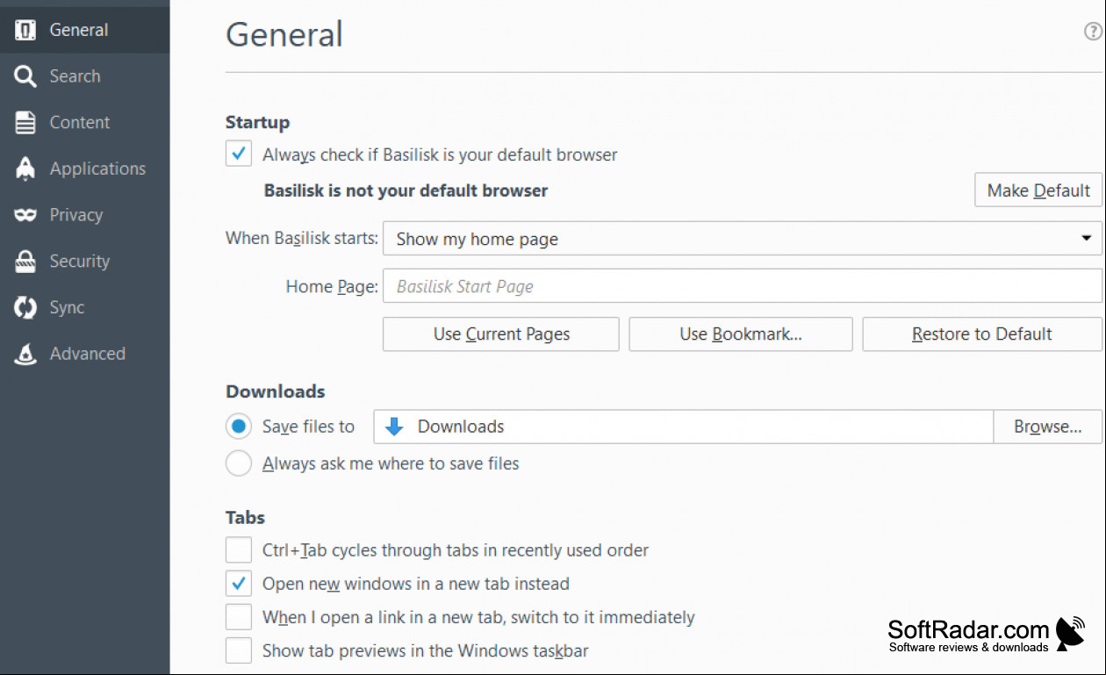Click Use Current Pages button
This screenshot has height=675, width=1106.
(x=501, y=334)
